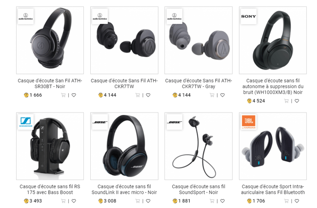Open the Bose SoundSport product image

(199, 146)
